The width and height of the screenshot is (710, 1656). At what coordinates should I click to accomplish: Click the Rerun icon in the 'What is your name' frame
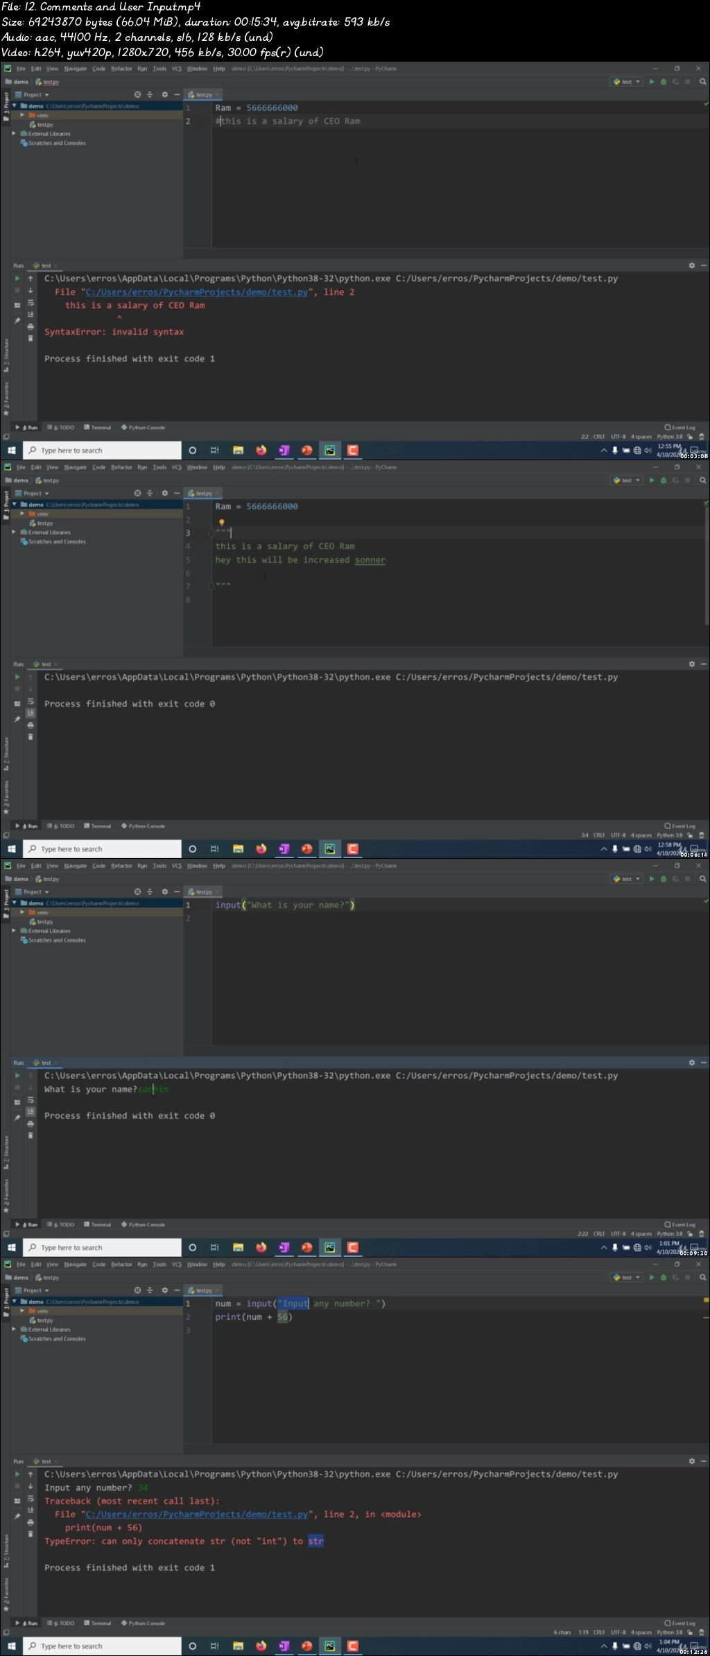point(17,1076)
